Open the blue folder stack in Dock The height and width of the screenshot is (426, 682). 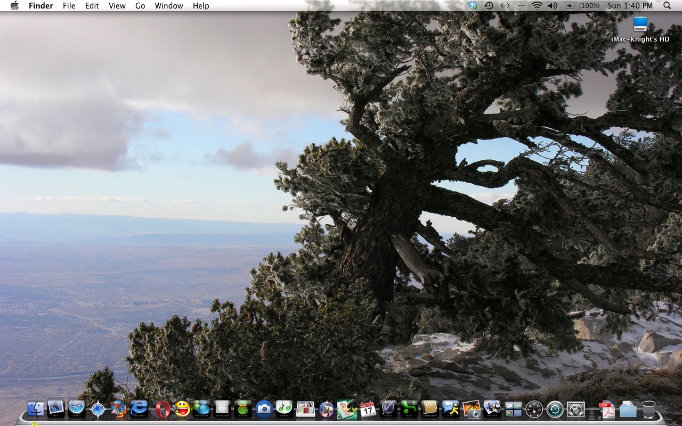point(628,409)
